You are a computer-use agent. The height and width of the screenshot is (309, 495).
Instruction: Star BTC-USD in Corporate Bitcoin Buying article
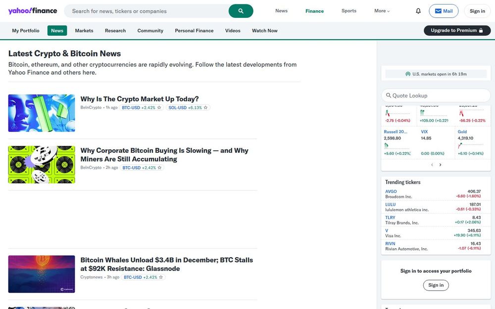(x=159, y=168)
